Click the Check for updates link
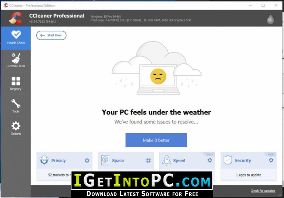 click(x=263, y=191)
